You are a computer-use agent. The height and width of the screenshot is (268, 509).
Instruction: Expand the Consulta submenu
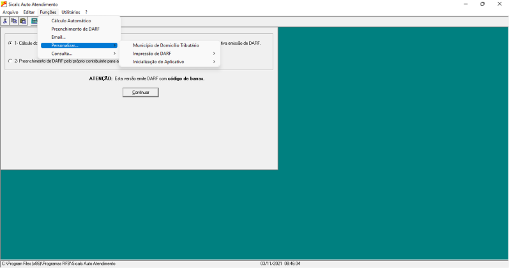click(x=79, y=54)
